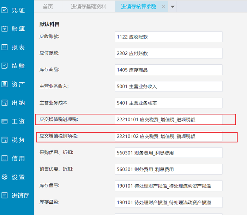The image size is (247, 215).
Task: Click the 主营业务收入 account field
Action: [x=168, y=86]
